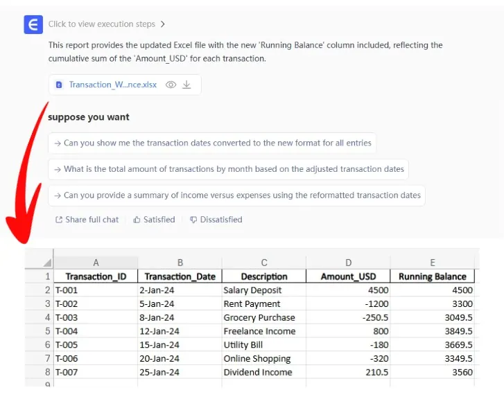This screenshot has width=504, height=397.
Task: Click the spreadsheet select-all corner triangle
Action: [x=47, y=263]
